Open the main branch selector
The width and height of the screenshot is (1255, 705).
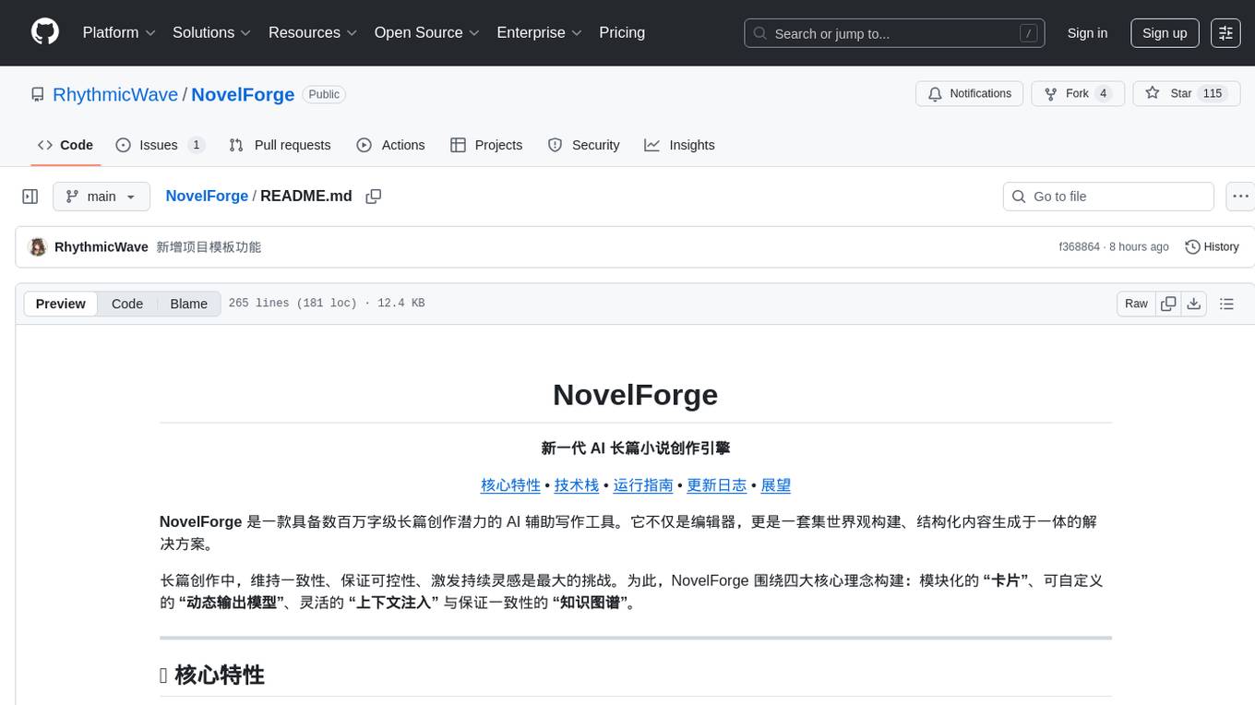tap(102, 197)
